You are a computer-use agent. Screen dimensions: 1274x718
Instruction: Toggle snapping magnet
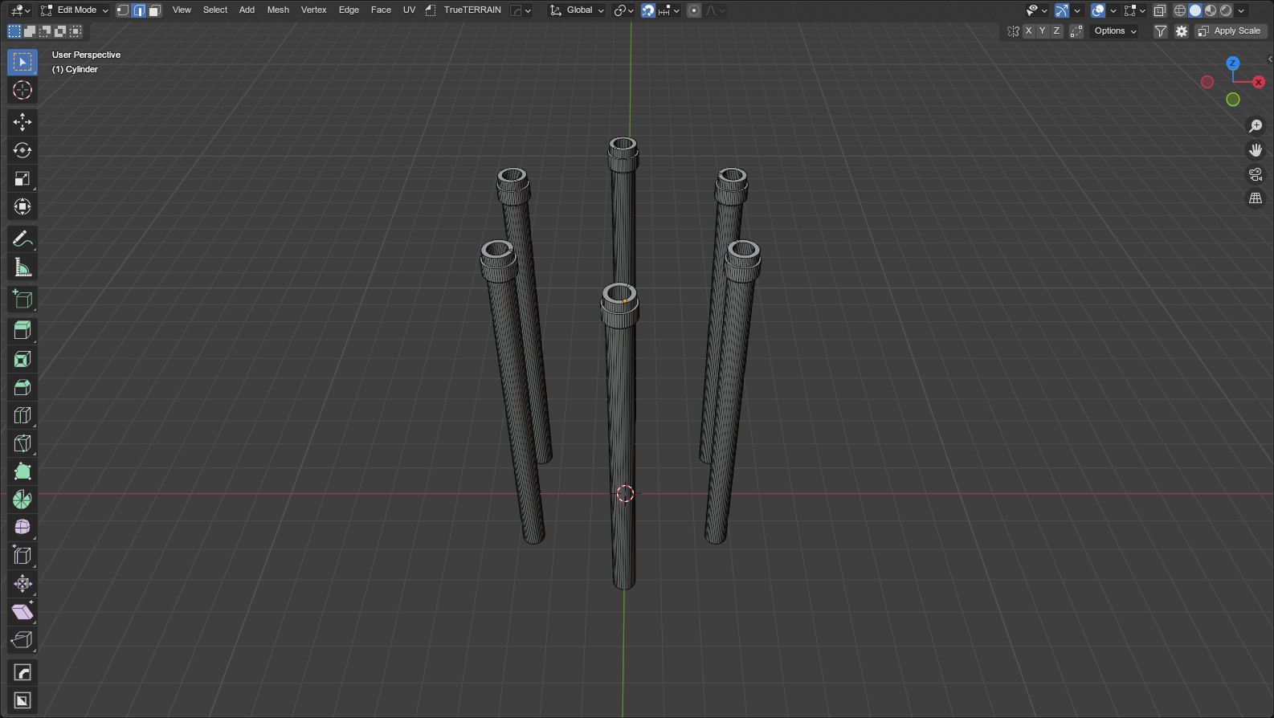click(648, 10)
